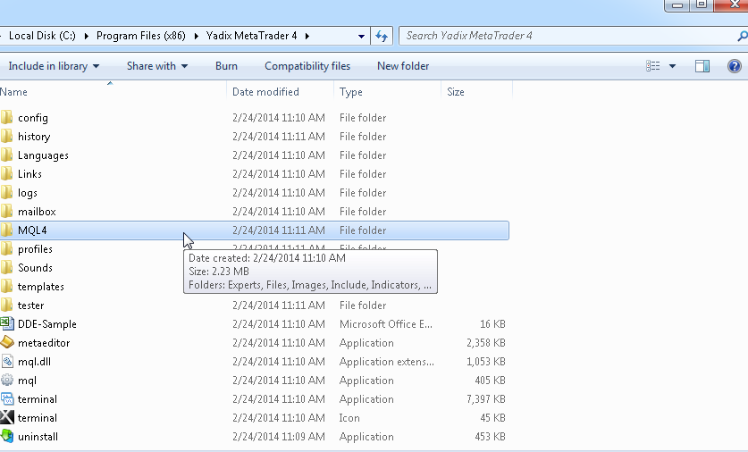The width and height of the screenshot is (748, 452).
Task: Select the mailbox folder icon
Action: pos(6,211)
